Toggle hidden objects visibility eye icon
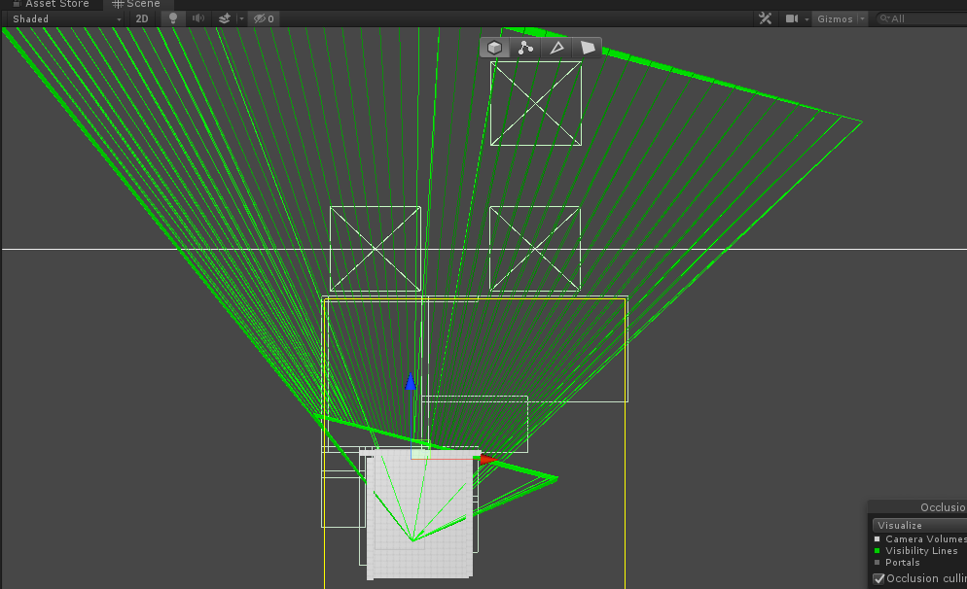Screen dimensions: 967x589 click(x=264, y=18)
